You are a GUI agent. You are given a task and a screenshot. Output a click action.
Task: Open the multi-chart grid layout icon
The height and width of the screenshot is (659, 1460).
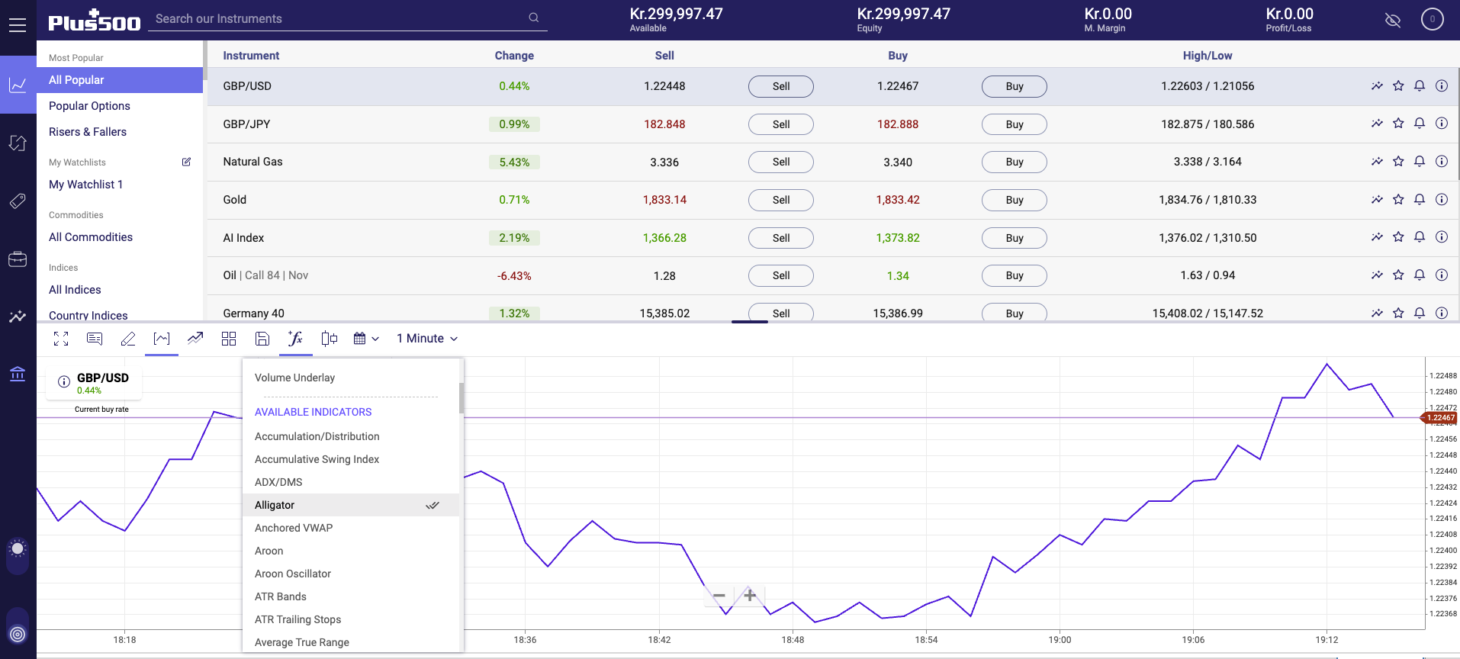point(229,339)
